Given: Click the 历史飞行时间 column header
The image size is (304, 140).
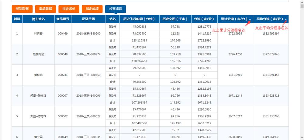Looking at the screenshot, I should point(139,19).
